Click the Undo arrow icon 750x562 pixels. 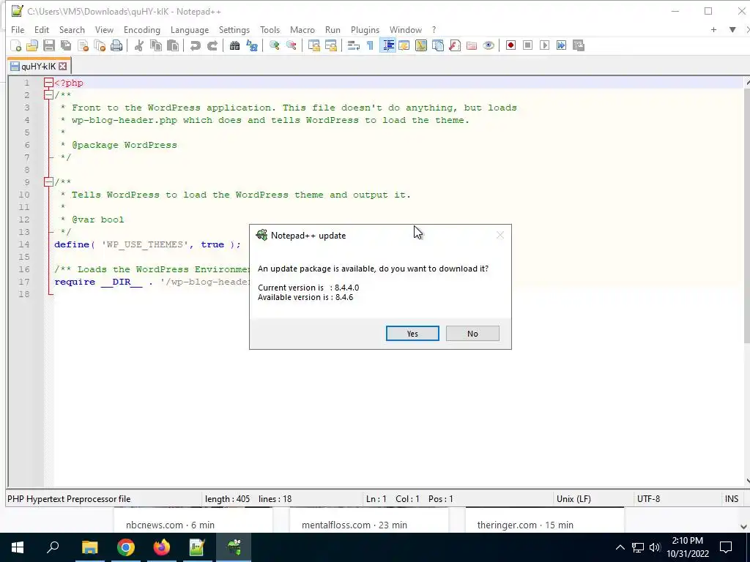pos(195,46)
